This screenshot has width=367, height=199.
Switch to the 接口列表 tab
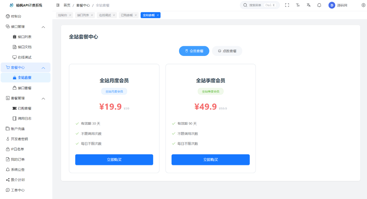pos(83,15)
